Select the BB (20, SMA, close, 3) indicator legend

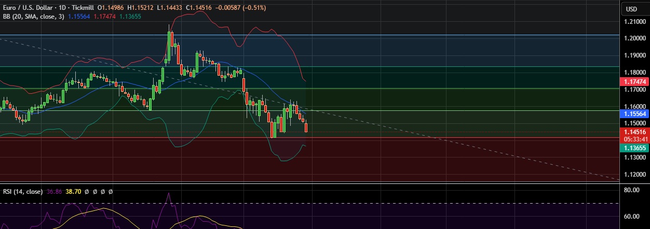(x=34, y=17)
